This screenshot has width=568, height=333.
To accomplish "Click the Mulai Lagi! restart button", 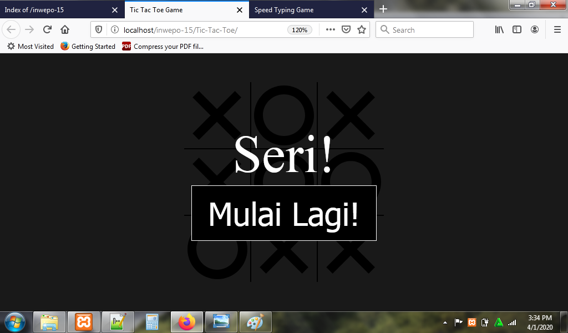I will point(283,213).
